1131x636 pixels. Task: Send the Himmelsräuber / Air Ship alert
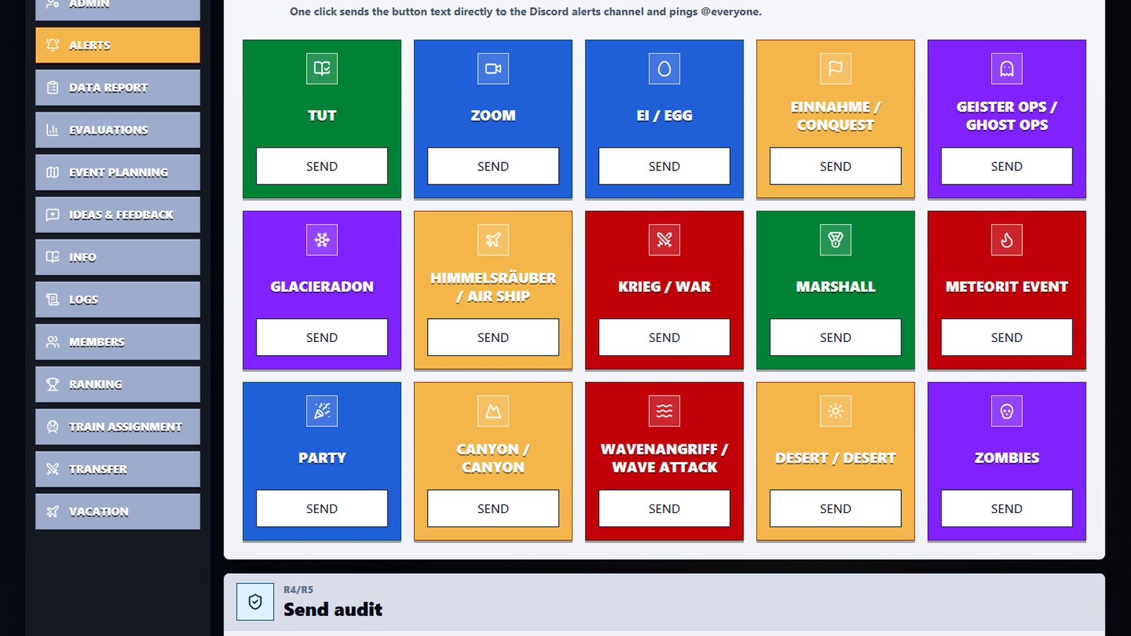493,337
